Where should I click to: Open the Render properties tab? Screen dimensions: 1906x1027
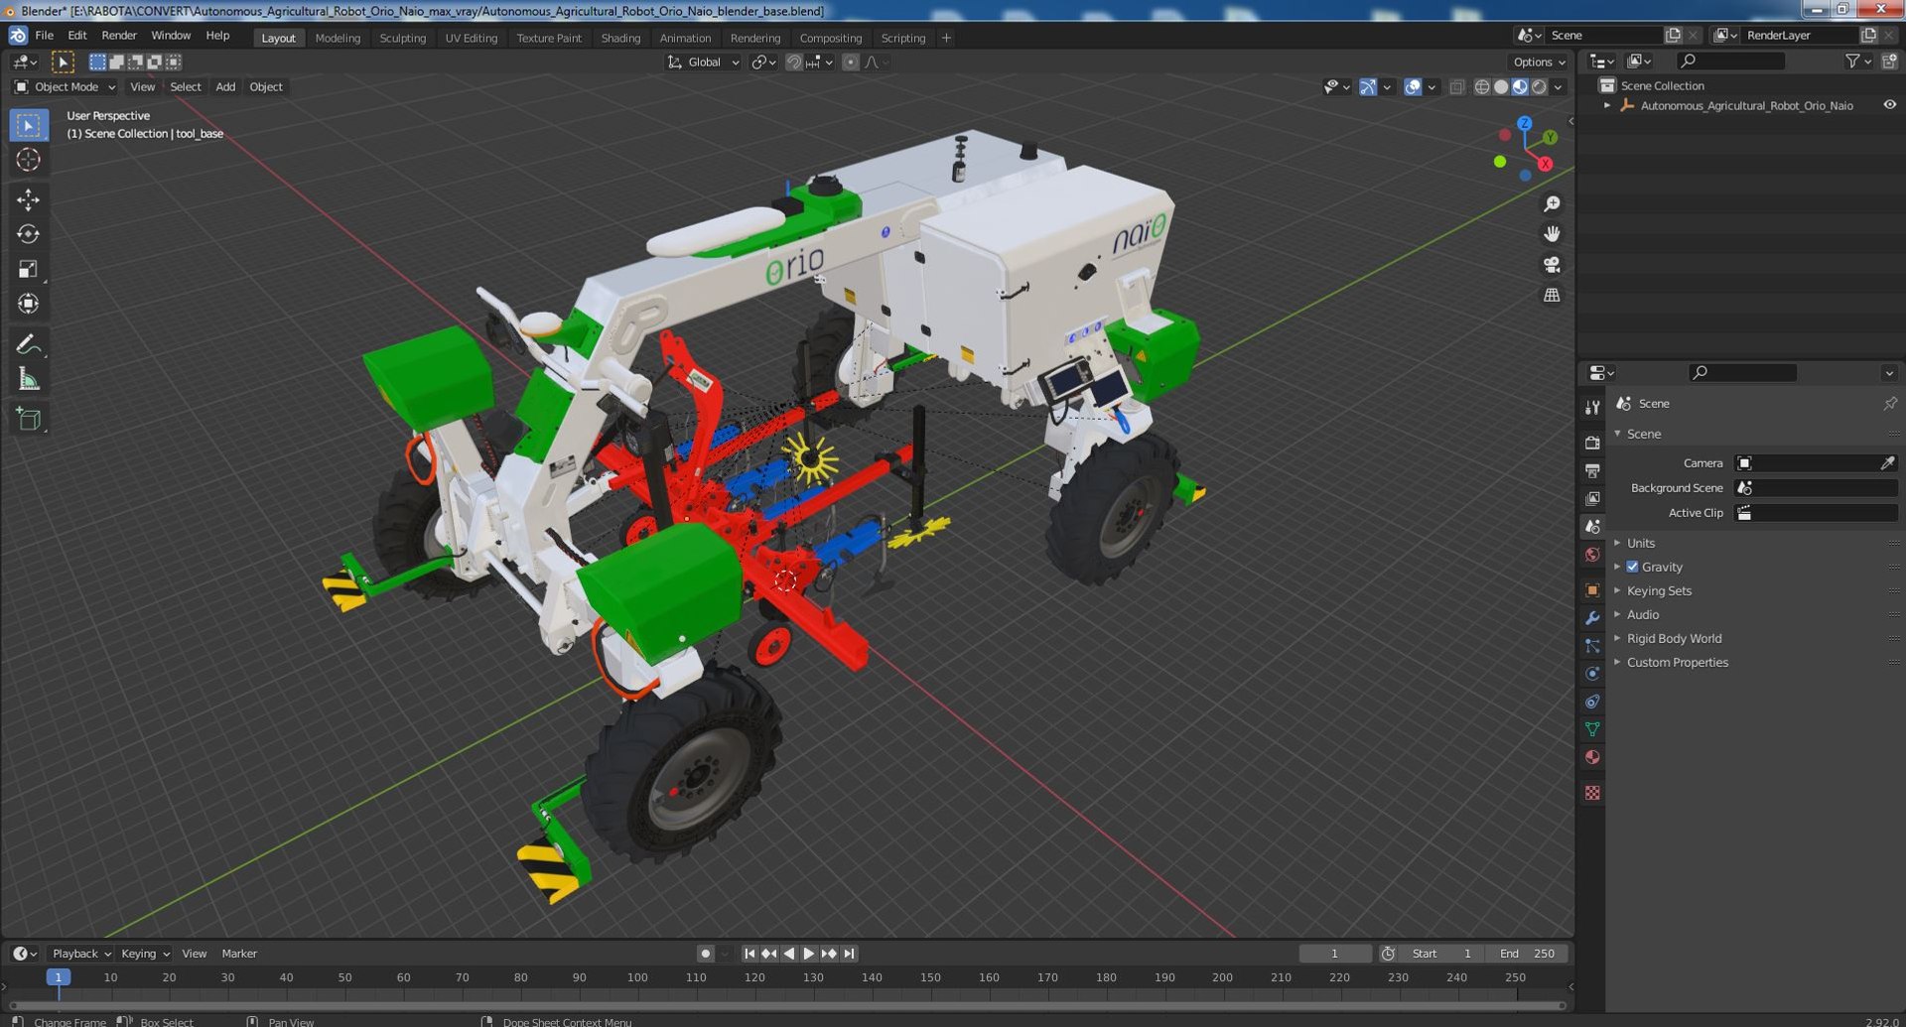click(x=1592, y=443)
